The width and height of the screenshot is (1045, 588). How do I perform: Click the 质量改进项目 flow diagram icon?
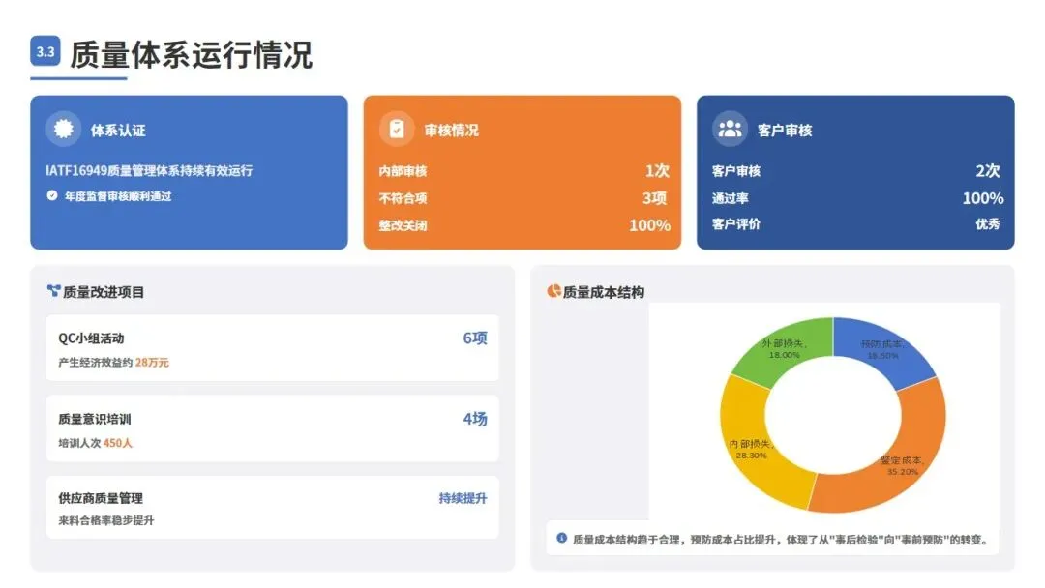pos(53,291)
